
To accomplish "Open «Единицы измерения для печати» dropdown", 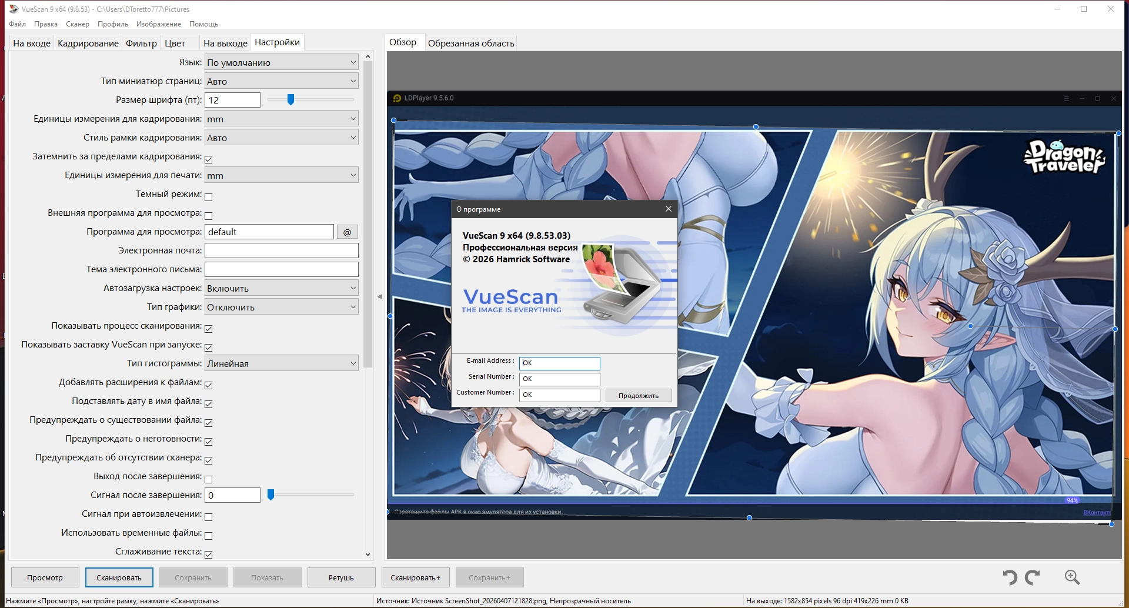I will tap(282, 175).
